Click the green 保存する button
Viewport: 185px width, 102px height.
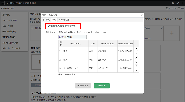click(102, 86)
